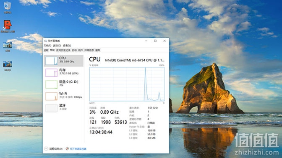Image resolution: width=282 pixels, height=158 pixels.
Task: Click inside the CPU utilization graph
Action: pyautogui.click(x=127, y=84)
